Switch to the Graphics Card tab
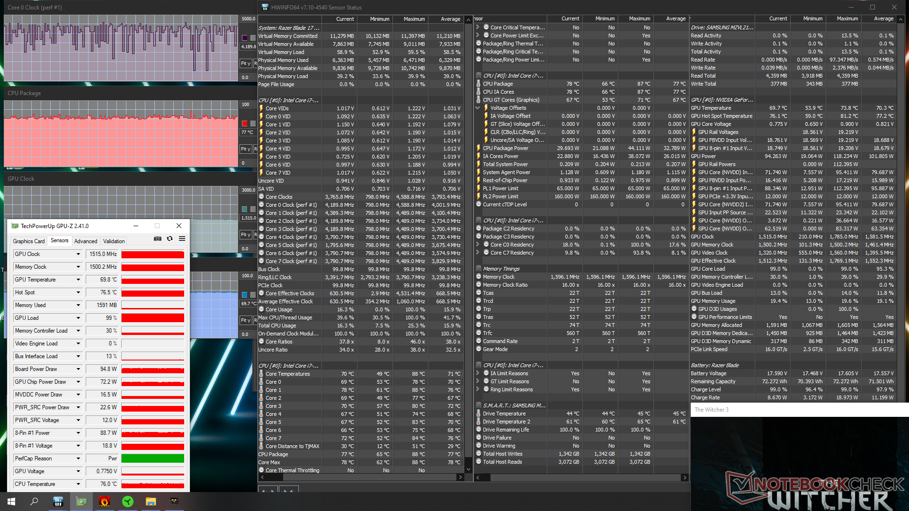The width and height of the screenshot is (909, 511). pos(29,241)
